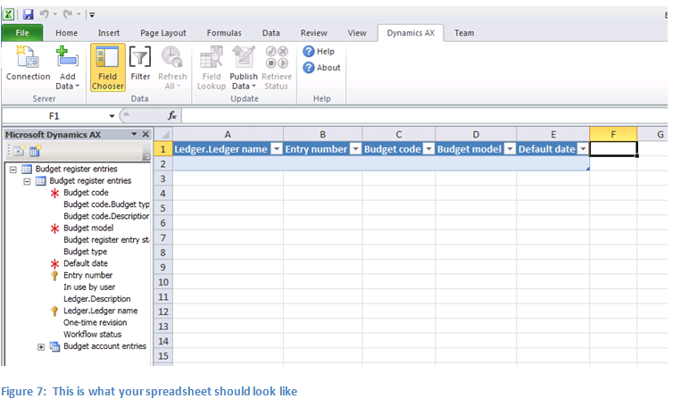
Task: Expand the Budget account entries node
Action: tap(41, 346)
